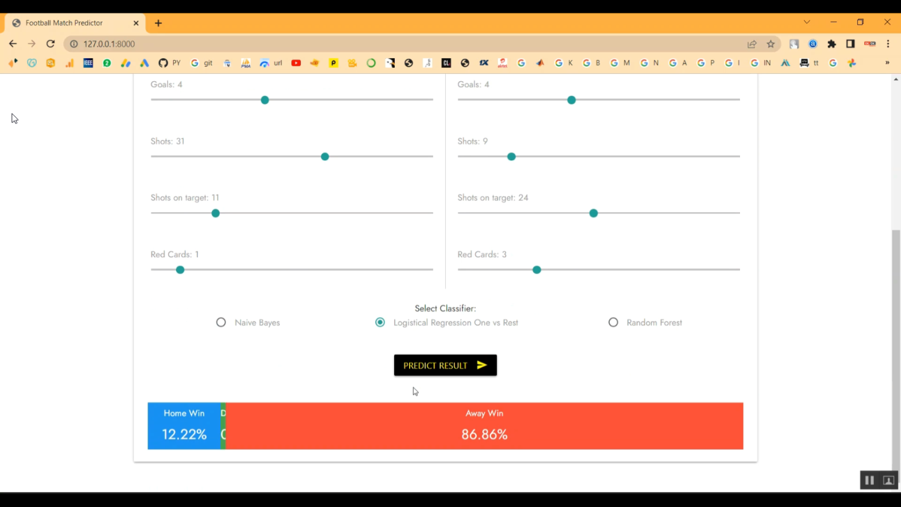Open the browser extensions puzzle icon
901x507 pixels.
[x=832, y=44]
